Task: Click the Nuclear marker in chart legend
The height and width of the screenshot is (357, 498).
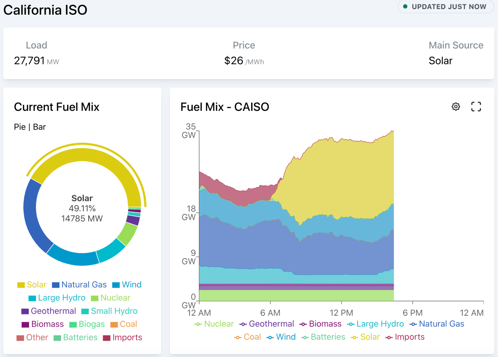Action: (x=198, y=324)
